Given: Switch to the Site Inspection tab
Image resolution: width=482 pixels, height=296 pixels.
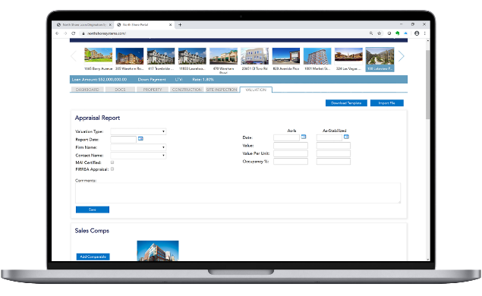Looking at the screenshot, I should pos(222,90).
